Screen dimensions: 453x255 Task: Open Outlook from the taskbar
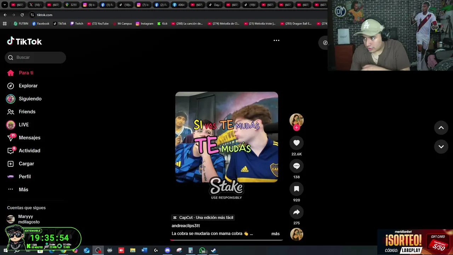click(86, 250)
